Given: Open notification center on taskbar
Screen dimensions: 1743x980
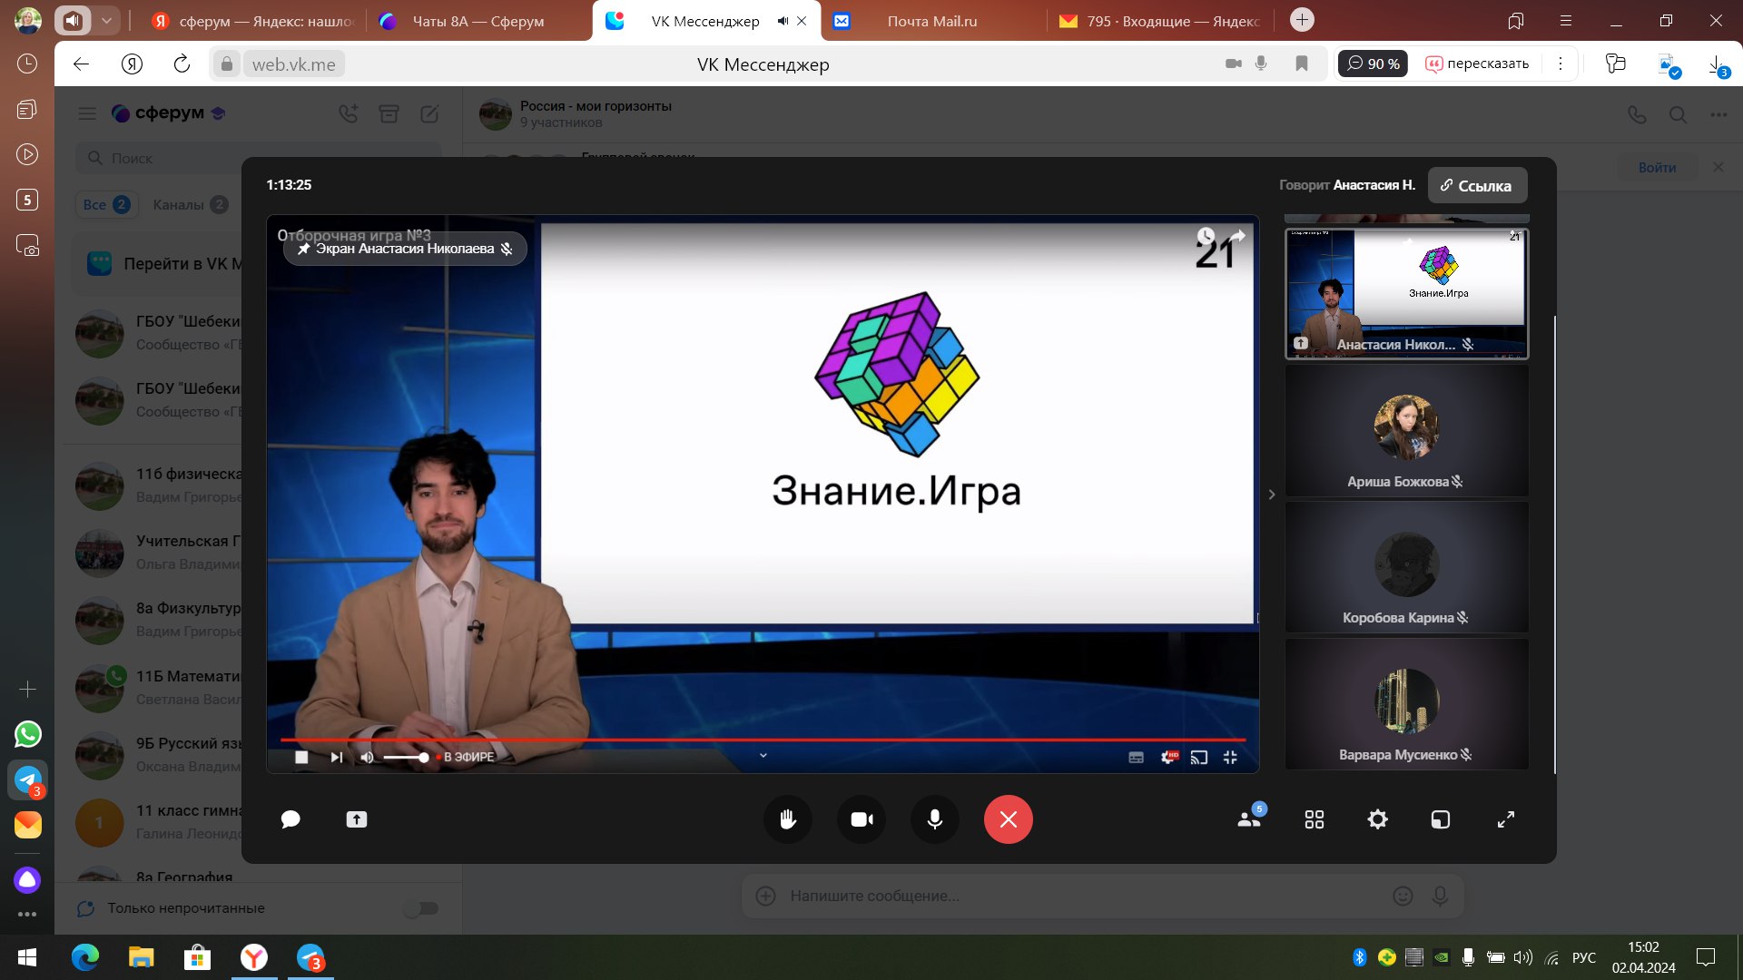Looking at the screenshot, I should pos(1706,957).
